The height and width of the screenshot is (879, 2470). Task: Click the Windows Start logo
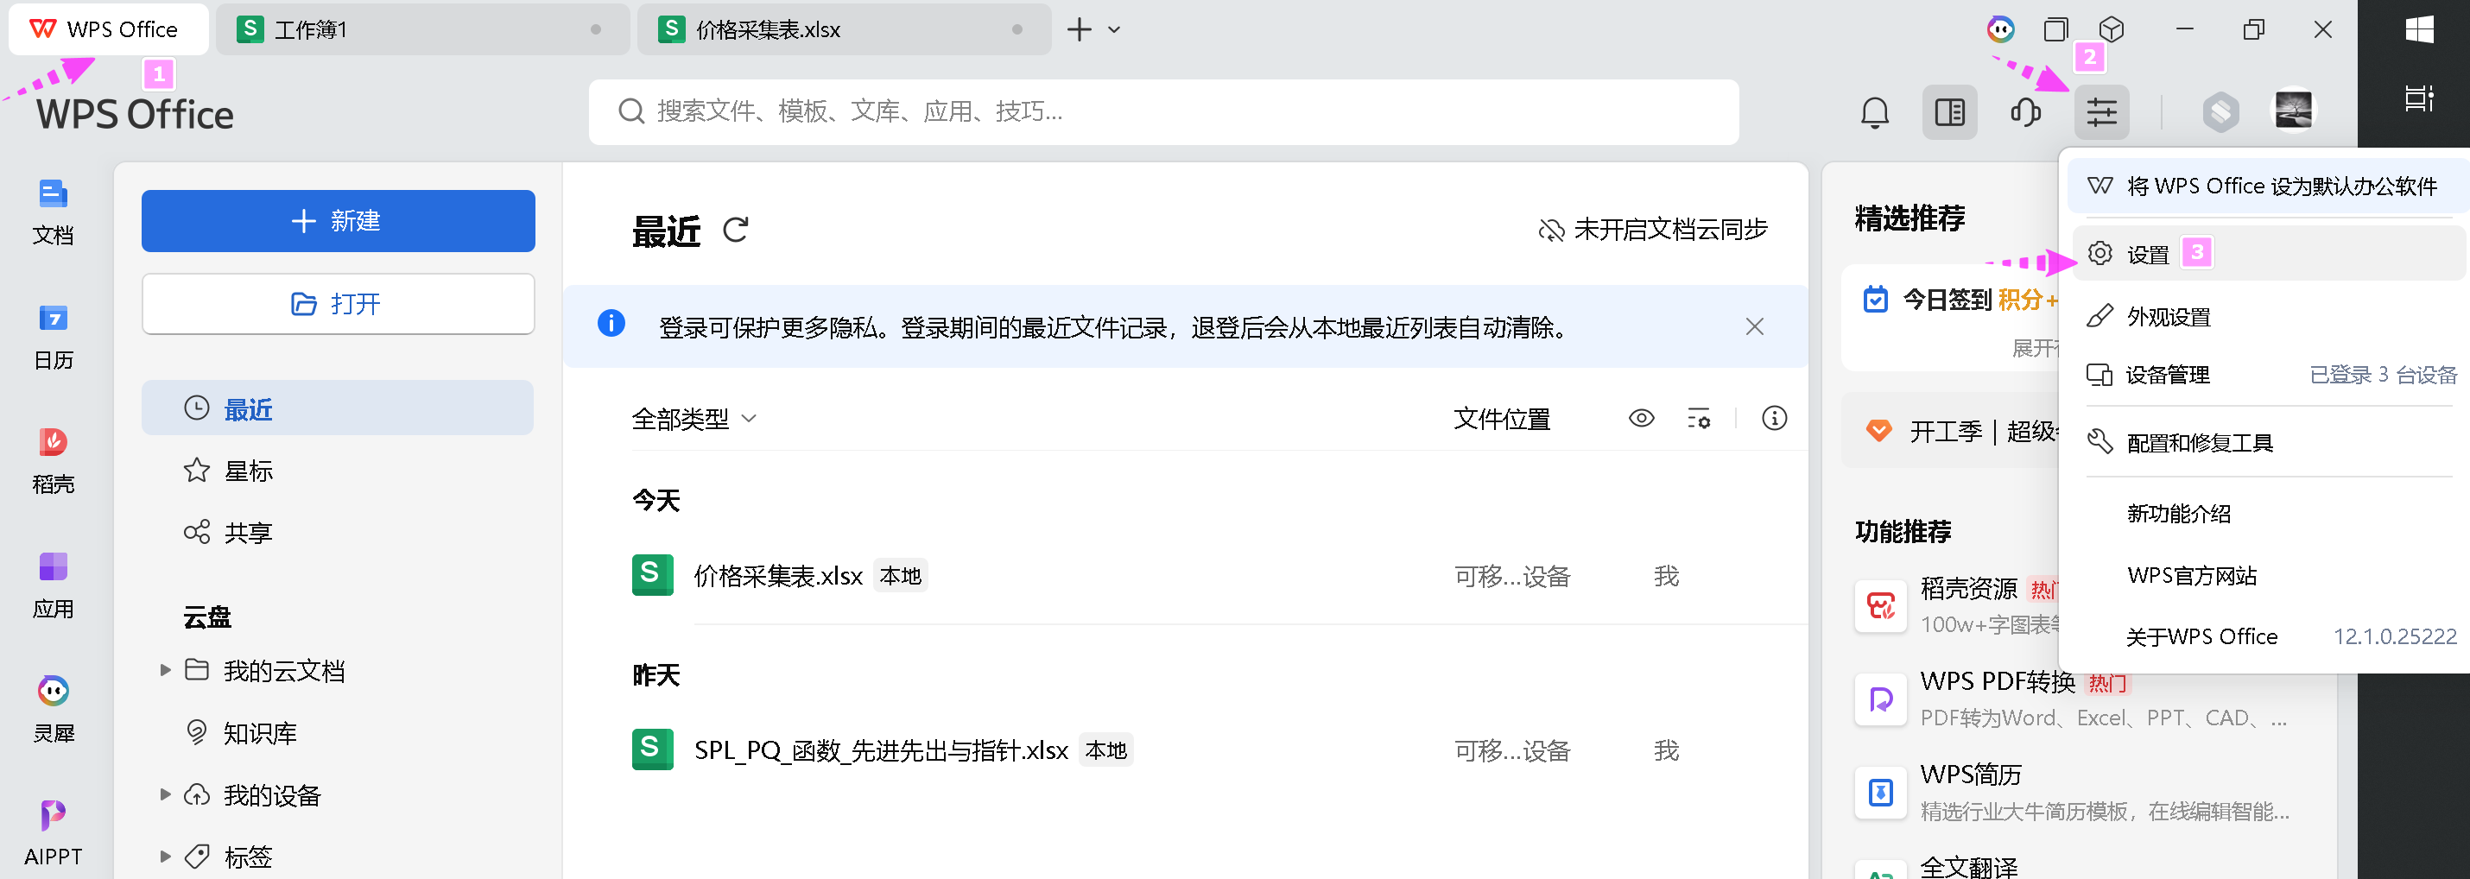(x=2419, y=29)
